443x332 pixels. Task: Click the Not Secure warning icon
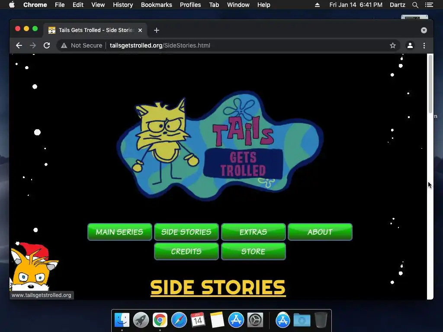coord(64,45)
